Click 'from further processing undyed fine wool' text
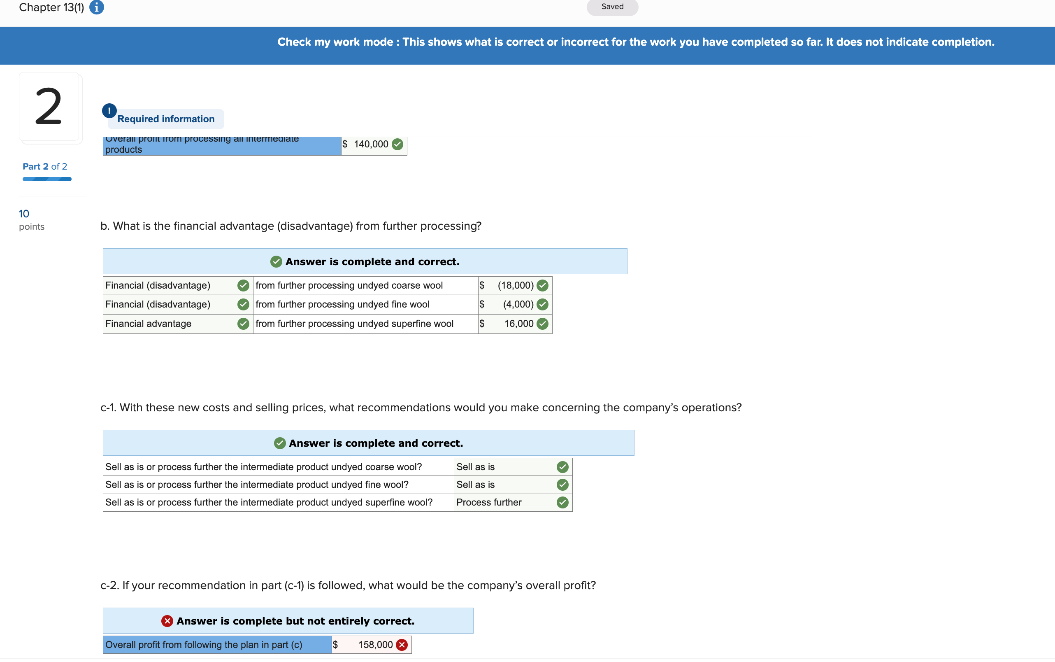 (343, 304)
